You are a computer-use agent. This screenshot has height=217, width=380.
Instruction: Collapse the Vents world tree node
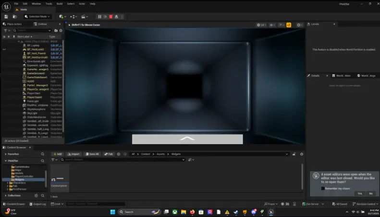pos(19,41)
